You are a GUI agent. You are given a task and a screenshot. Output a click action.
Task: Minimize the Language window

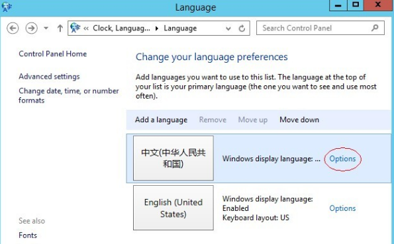pyautogui.click(x=338, y=5)
